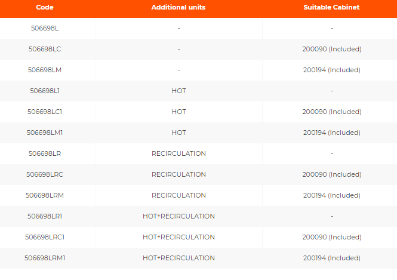Click the Additional units column header

click(179, 7)
